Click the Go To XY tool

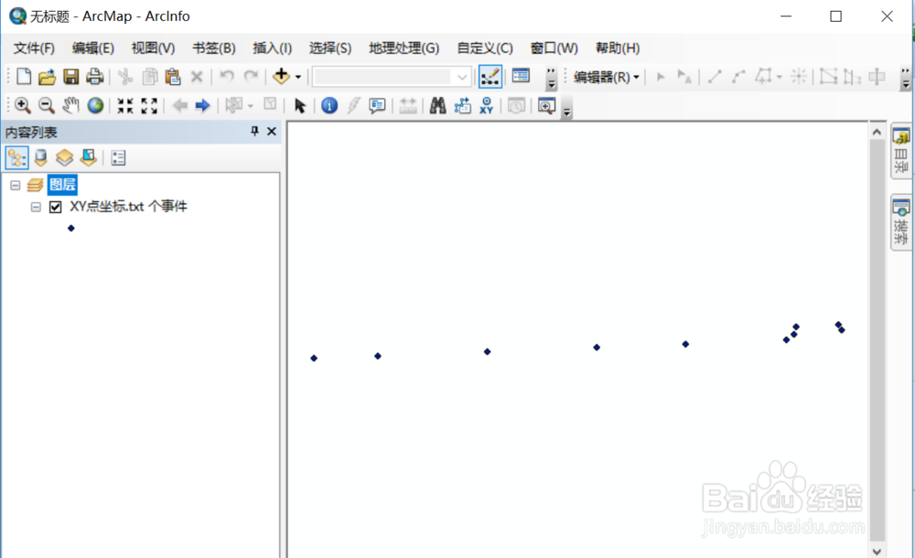pyautogui.click(x=485, y=105)
